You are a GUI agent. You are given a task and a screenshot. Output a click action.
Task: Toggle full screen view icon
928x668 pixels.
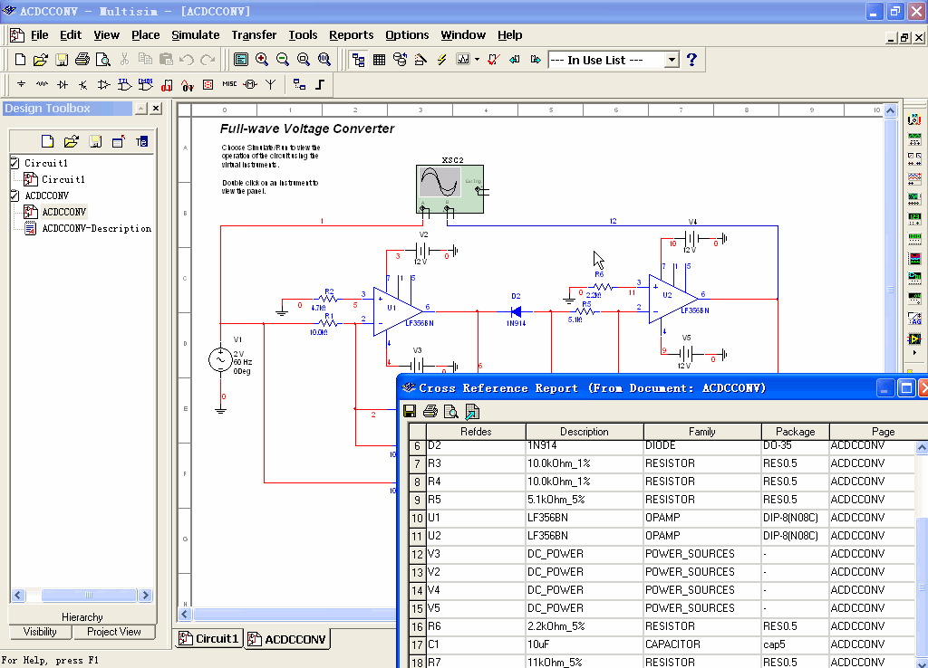pos(241,60)
